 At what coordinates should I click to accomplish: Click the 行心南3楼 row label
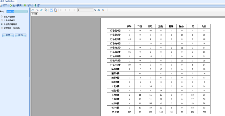115,52
